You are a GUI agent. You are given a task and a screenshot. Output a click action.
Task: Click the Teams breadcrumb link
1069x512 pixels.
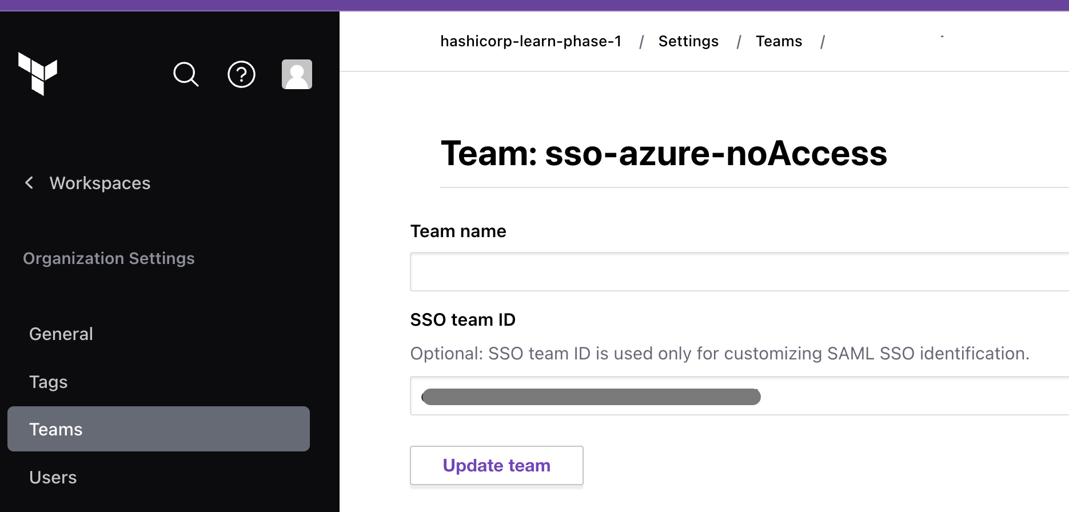[x=779, y=42]
